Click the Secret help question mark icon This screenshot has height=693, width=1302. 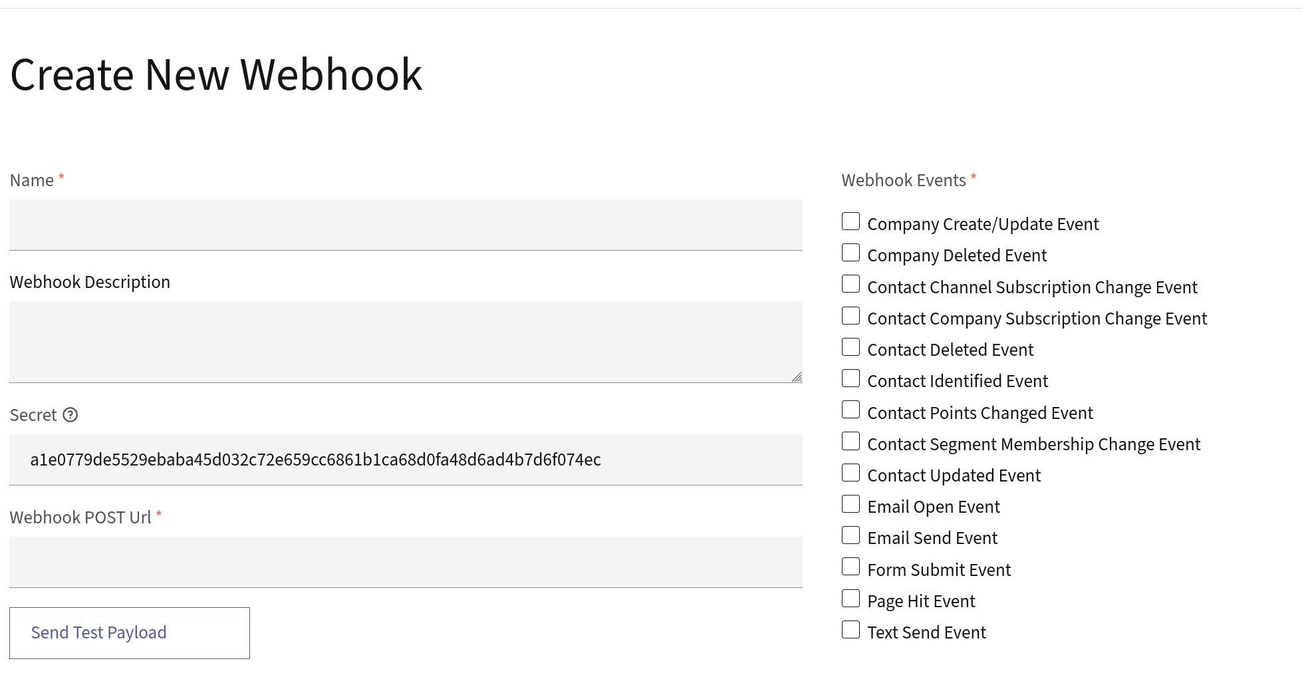70,415
